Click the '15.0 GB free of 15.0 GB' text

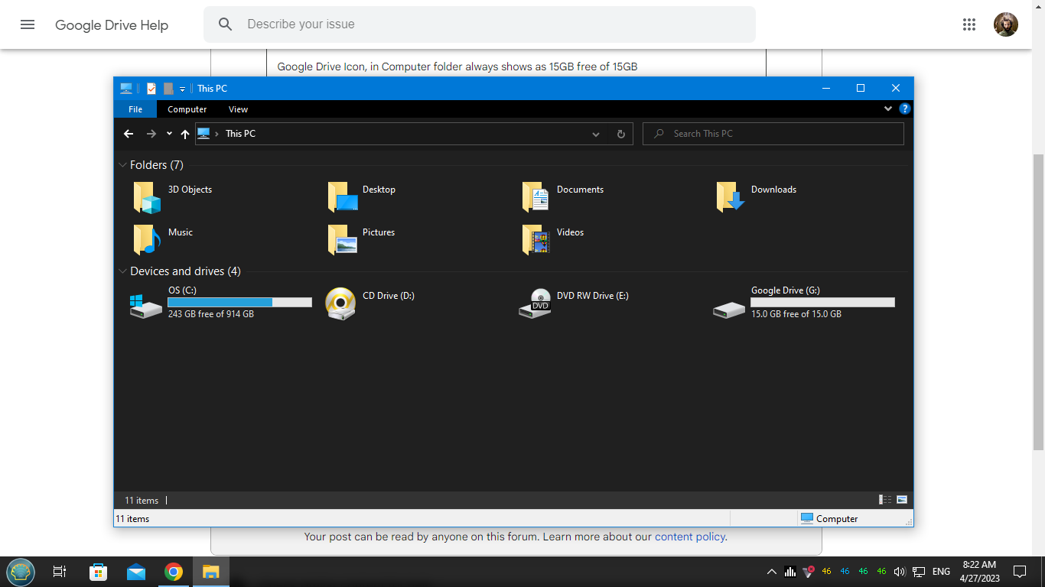tap(796, 314)
